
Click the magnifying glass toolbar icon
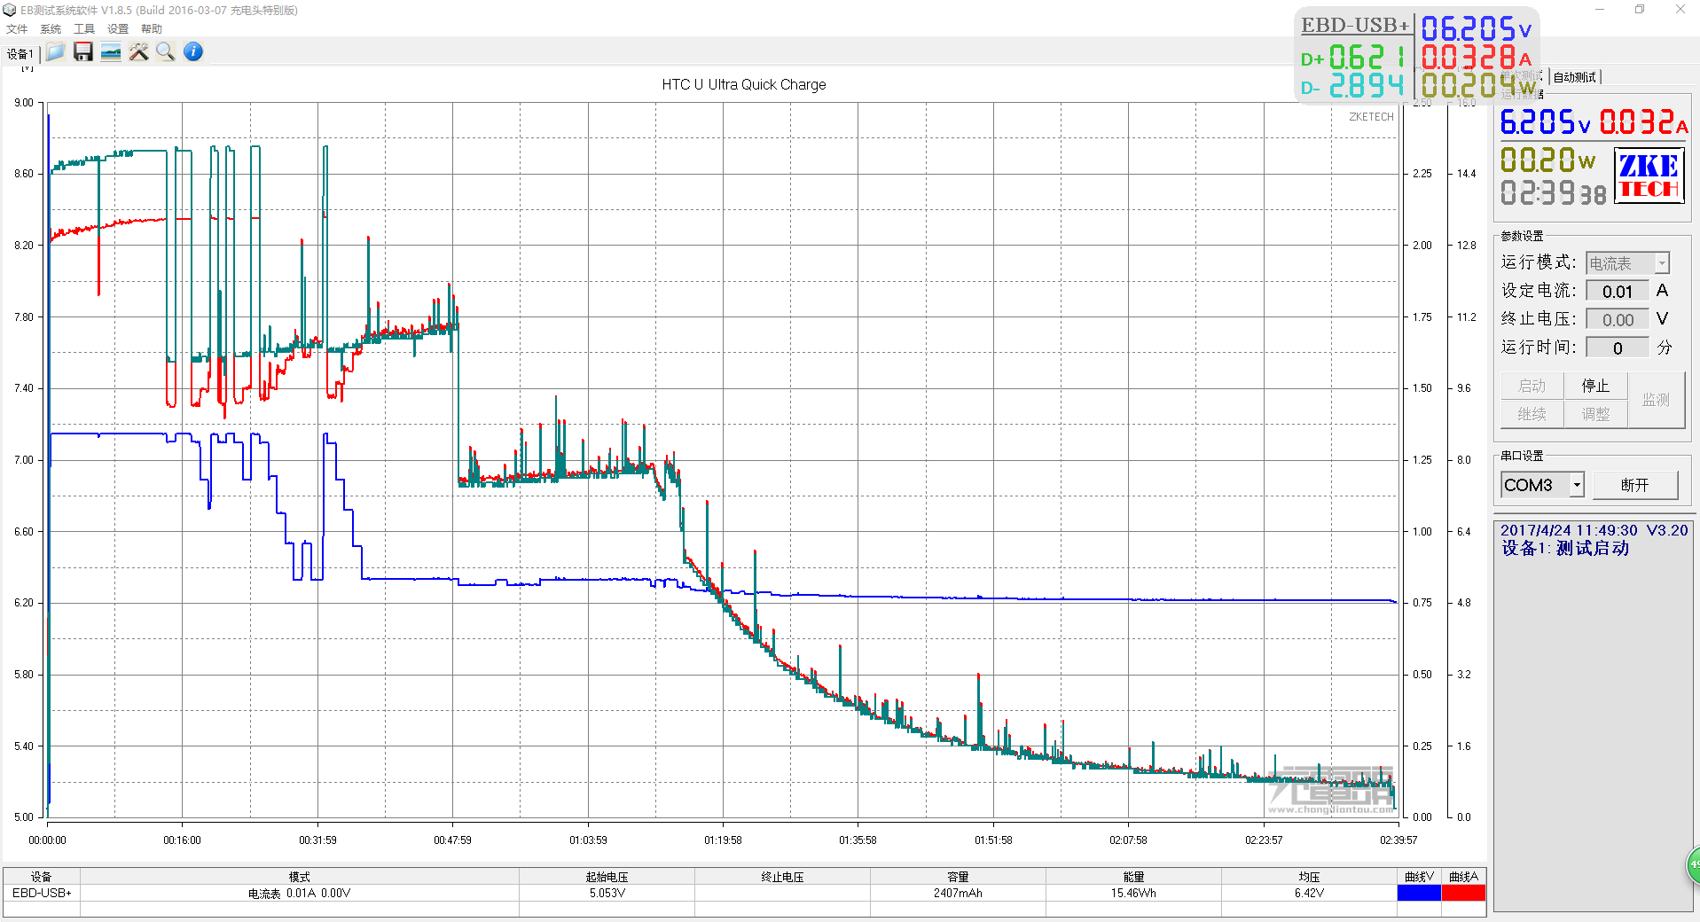(166, 51)
